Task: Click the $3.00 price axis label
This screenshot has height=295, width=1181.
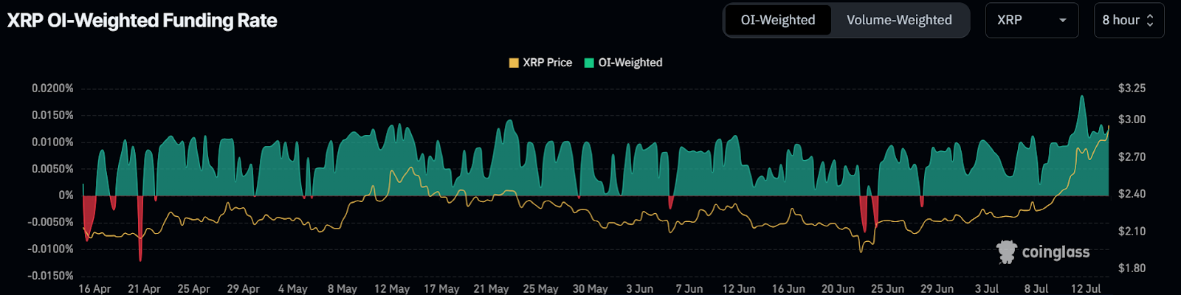Action: pos(1132,119)
